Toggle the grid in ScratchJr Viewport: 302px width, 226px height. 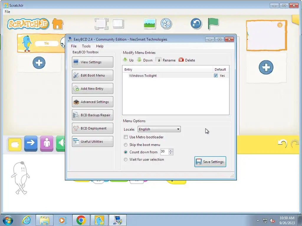pyautogui.click(x=118, y=24)
